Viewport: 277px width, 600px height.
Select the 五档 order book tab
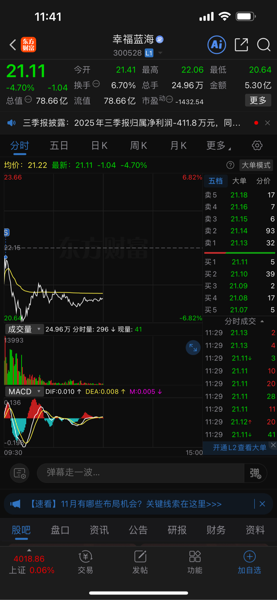pos(216,181)
